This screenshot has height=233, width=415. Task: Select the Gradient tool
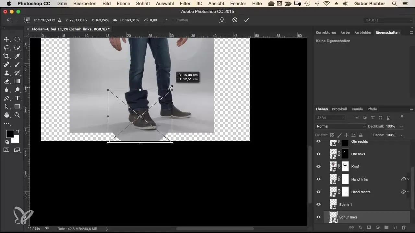click(x=17, y=81)
